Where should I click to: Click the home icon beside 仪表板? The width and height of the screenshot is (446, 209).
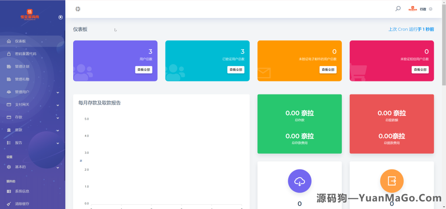9,41
